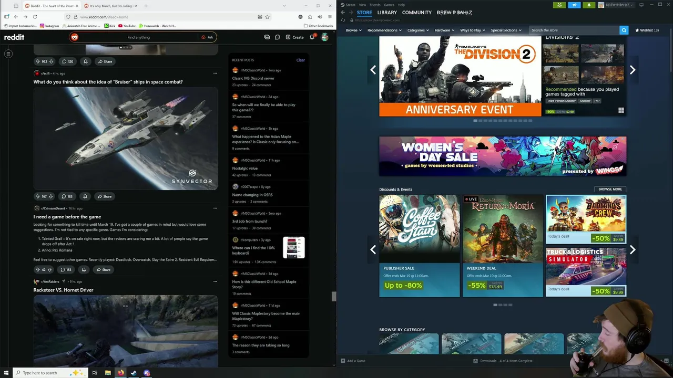Open Reddit notifications bell
Image resolution: width=673 pixels, height=378 pixels.
tap(312, 37)
